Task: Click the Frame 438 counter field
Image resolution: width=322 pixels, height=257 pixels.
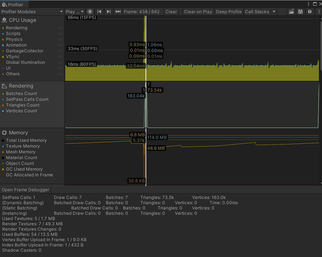Action: pos(142,11)
